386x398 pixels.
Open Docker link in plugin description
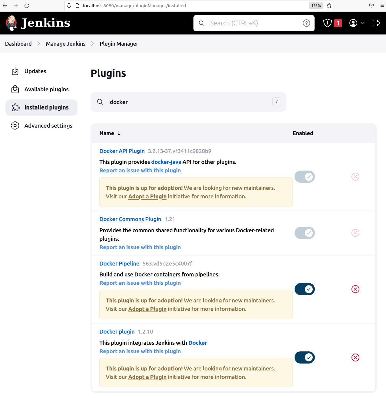(198, 343)
